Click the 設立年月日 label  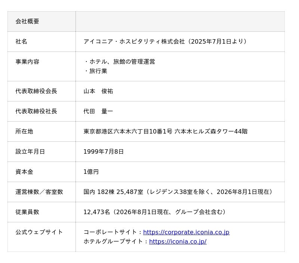pos(30,152)
